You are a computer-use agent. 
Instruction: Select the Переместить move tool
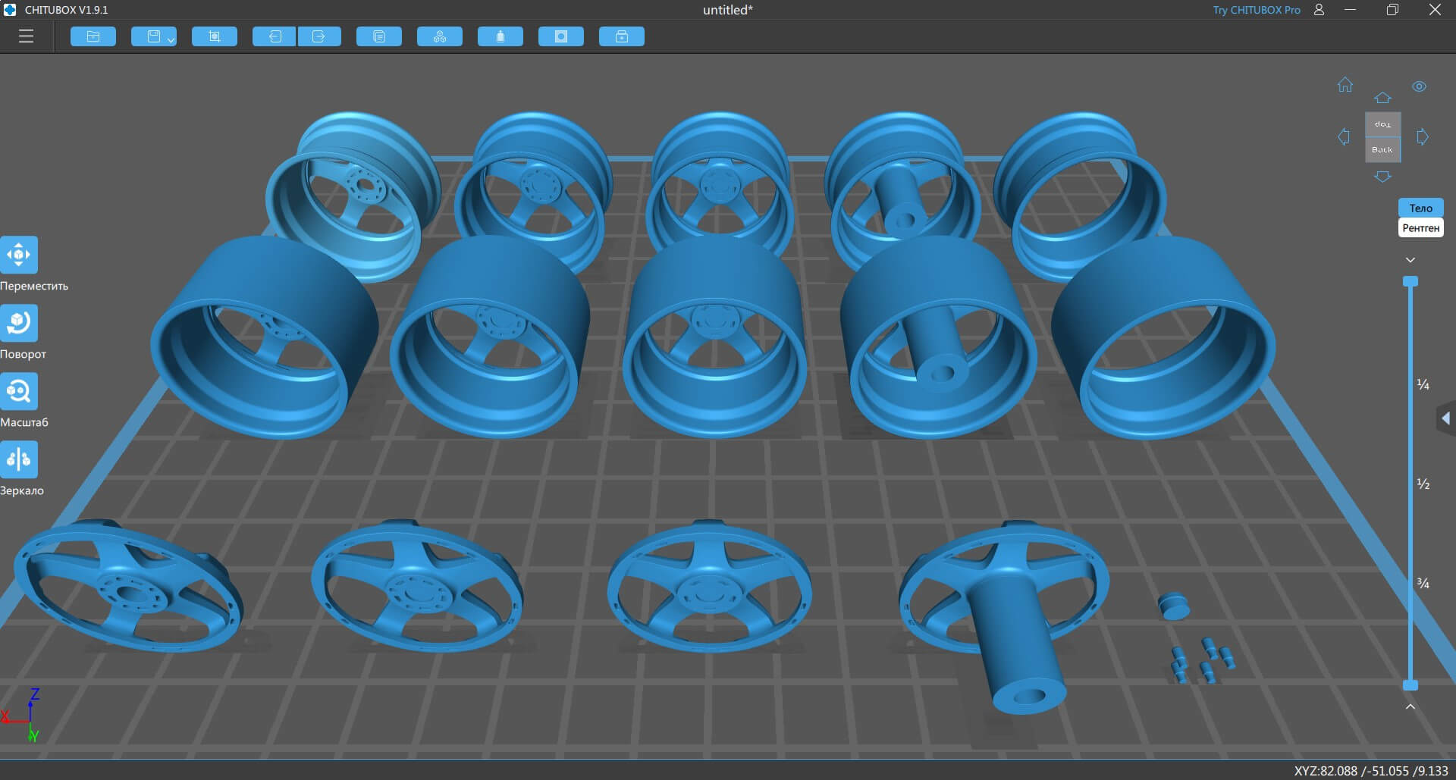pyautogui.click(x=19, y=255)
